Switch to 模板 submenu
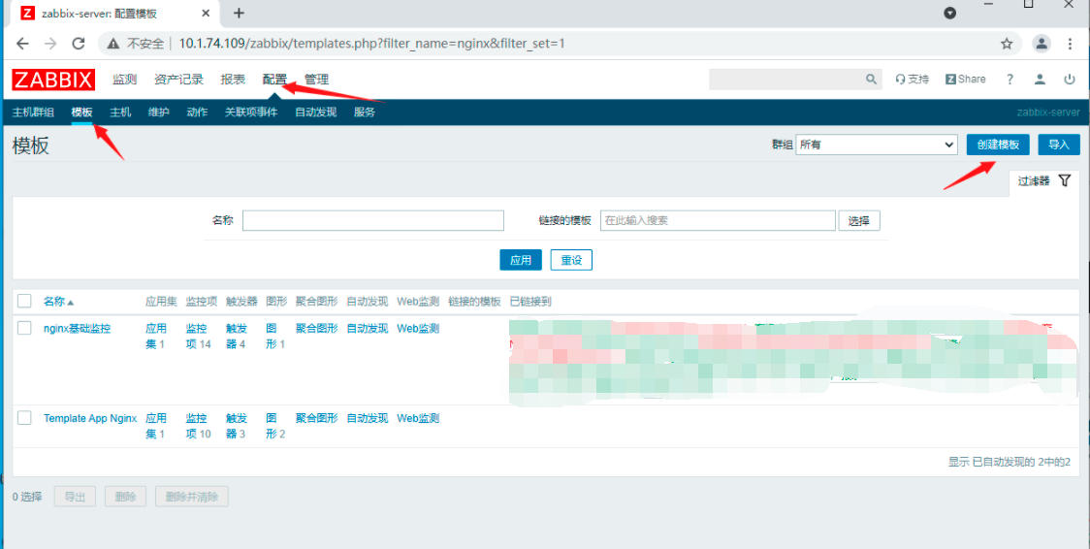 pyautogui.click(x=82, y=112)
